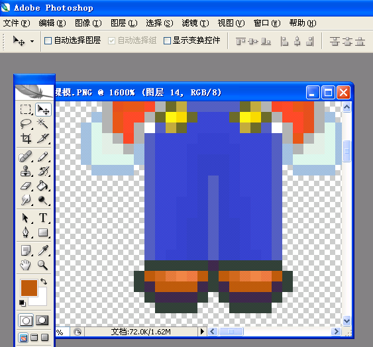The image size is (373, 347).
Task: Click the scroll down arrow of document
Action: tap(347, 321)
